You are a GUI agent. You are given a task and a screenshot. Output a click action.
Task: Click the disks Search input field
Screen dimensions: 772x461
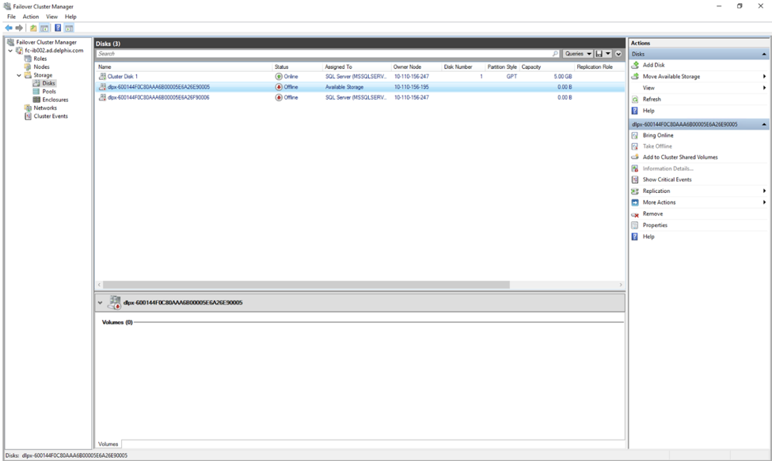[x=325, y=54]
